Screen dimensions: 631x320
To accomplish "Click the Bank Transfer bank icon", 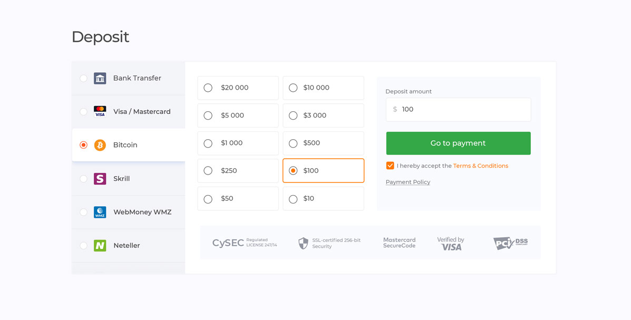I will pos(100,77).
